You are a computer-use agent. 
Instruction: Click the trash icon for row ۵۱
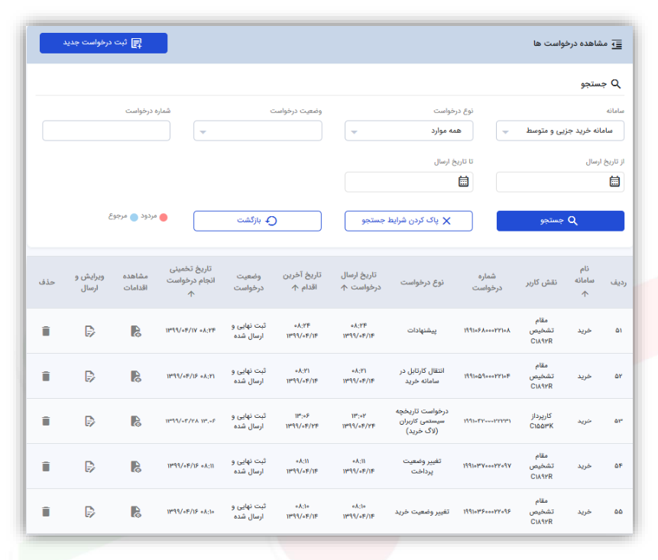tap(46, 331)
